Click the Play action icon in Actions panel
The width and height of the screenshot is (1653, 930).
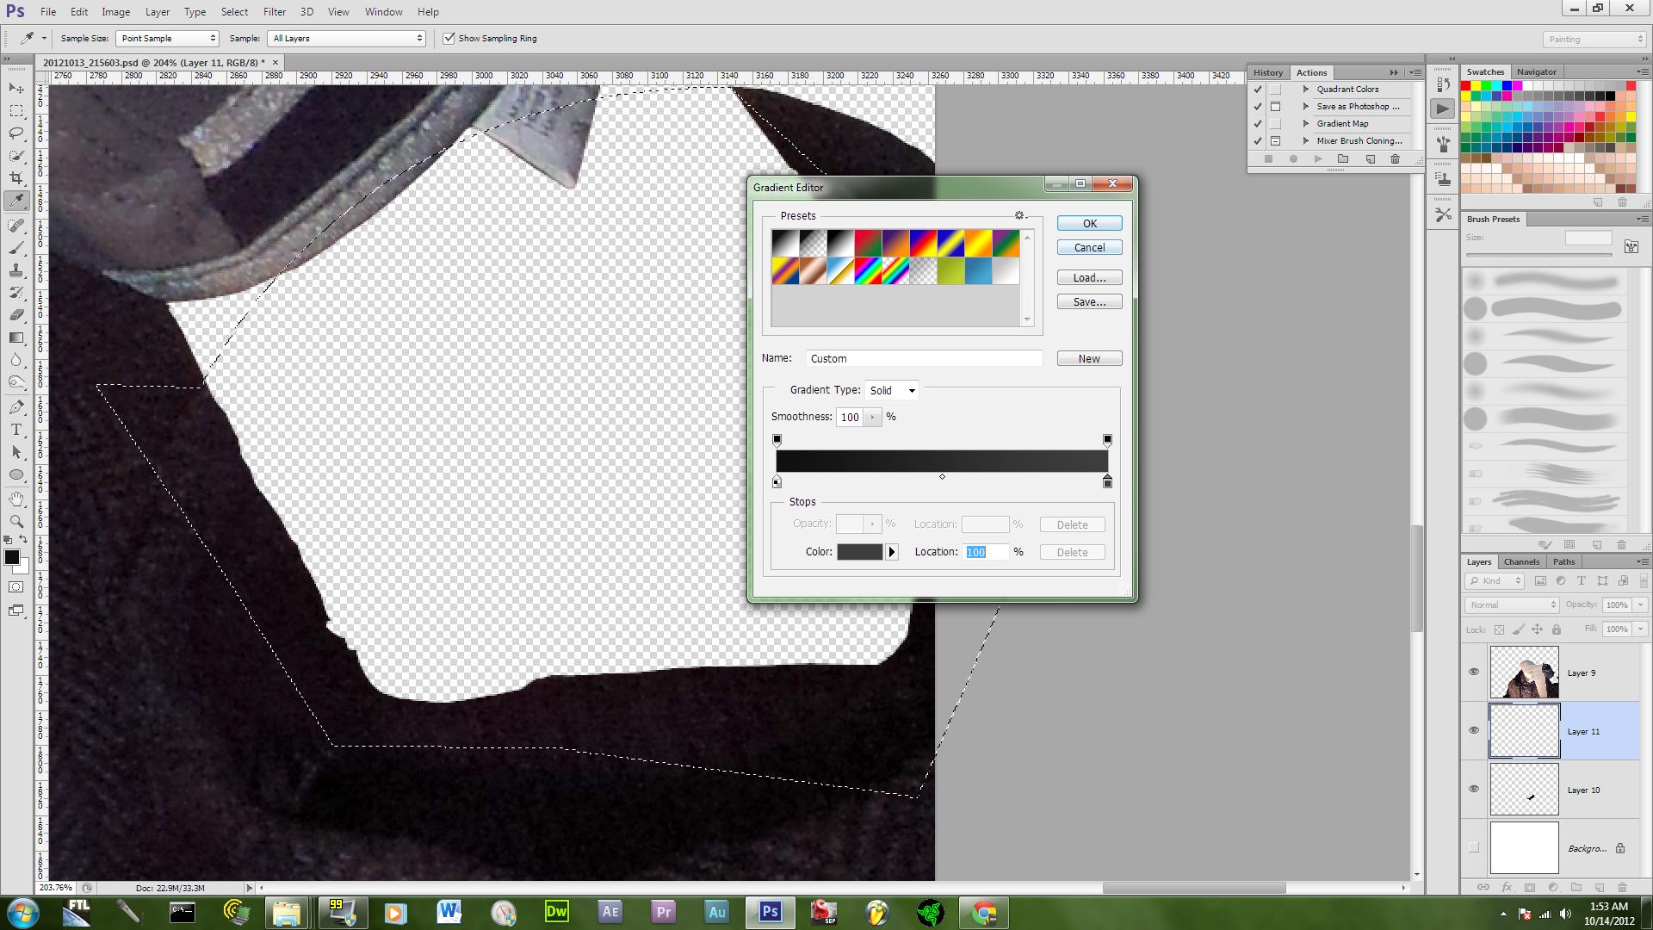coord(1318,159)
